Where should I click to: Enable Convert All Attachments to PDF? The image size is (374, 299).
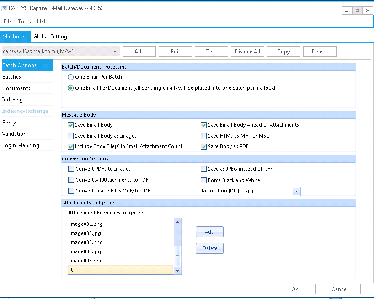coord(71,180)
